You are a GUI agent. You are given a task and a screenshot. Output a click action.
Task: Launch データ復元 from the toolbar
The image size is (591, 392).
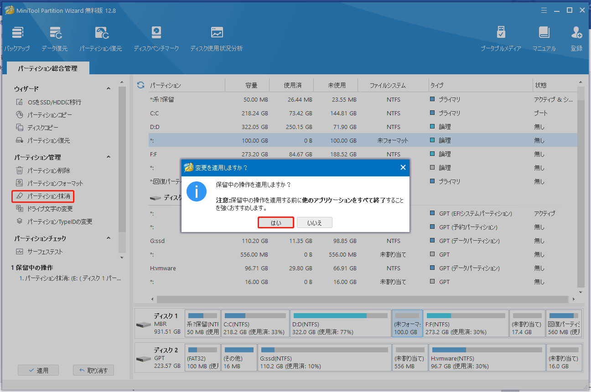pyautogui.click(x=55, y=39)
